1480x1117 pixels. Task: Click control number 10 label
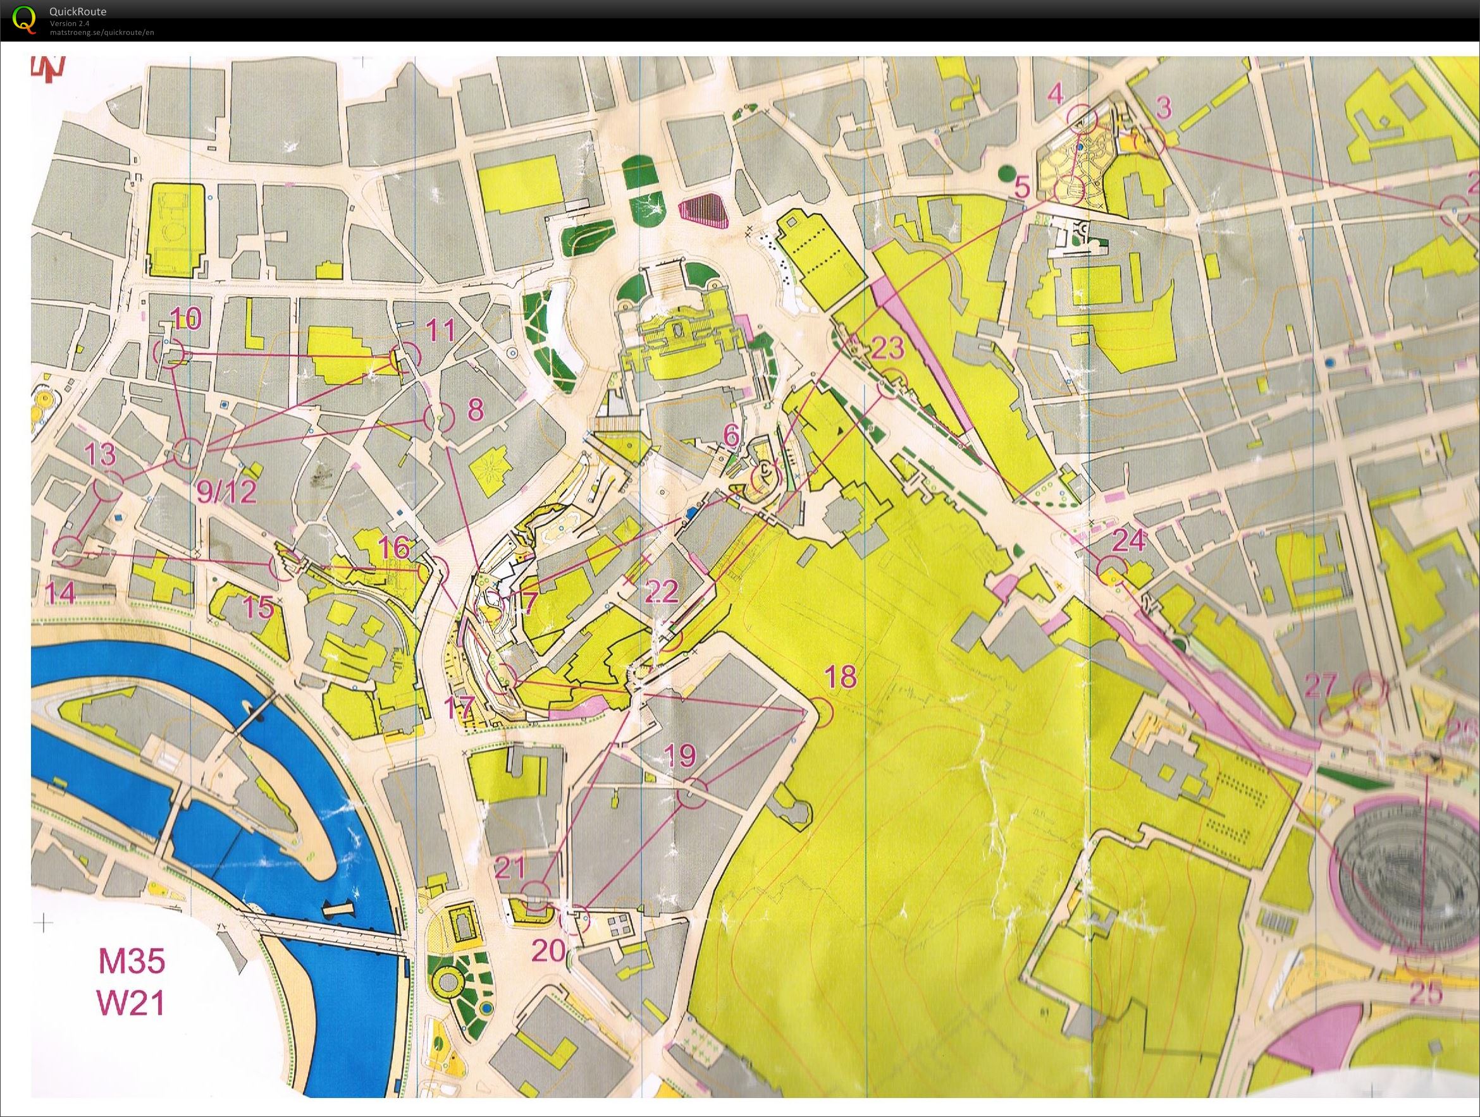point(186,319)
